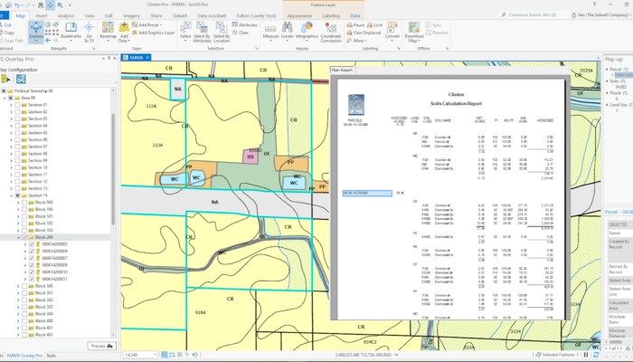633x362 pixels.
Task: Open Coordinate Conversion
Action: click(331, 33)
